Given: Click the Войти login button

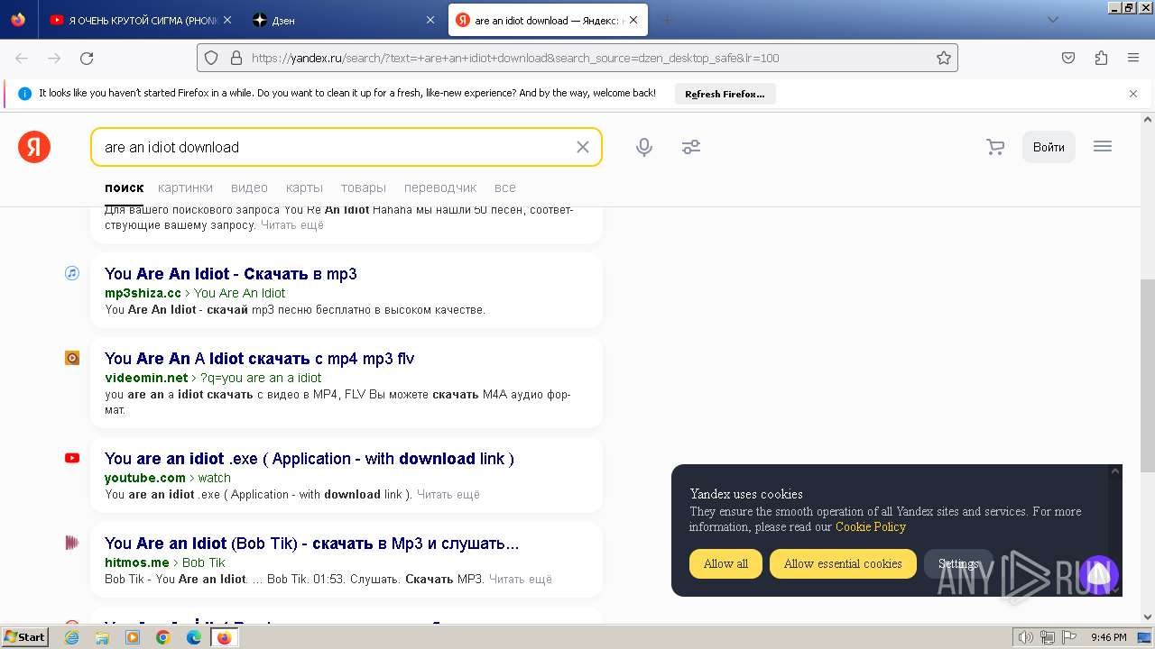Looking at the screenshot, I should [1049, 147].
